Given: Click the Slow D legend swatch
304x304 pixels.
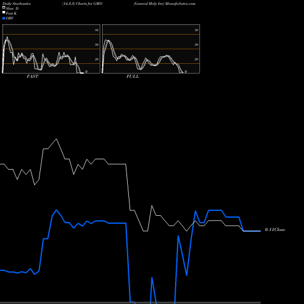Looking at the screenshot, I should point(4,7).
